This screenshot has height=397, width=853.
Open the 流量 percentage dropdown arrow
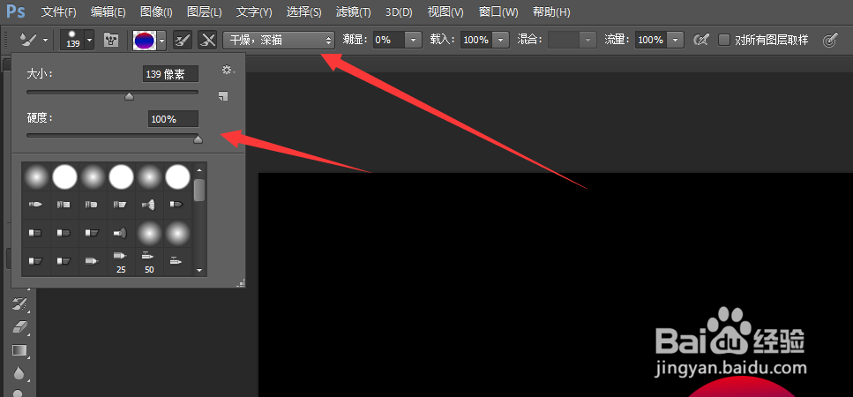pyautogui.click(x=676, y=40)
